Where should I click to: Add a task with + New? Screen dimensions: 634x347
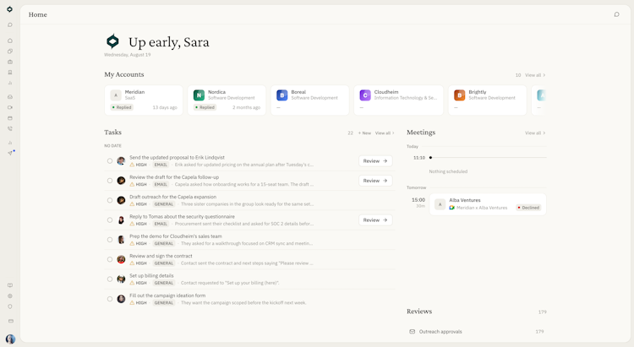[364, 133]
